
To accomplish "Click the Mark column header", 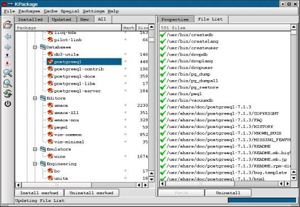I will (129, 28).
